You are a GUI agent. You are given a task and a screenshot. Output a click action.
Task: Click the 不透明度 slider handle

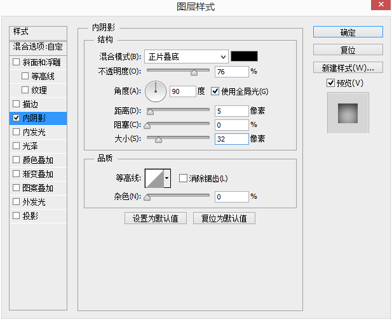pyautogui.click(x=194, y=72)
